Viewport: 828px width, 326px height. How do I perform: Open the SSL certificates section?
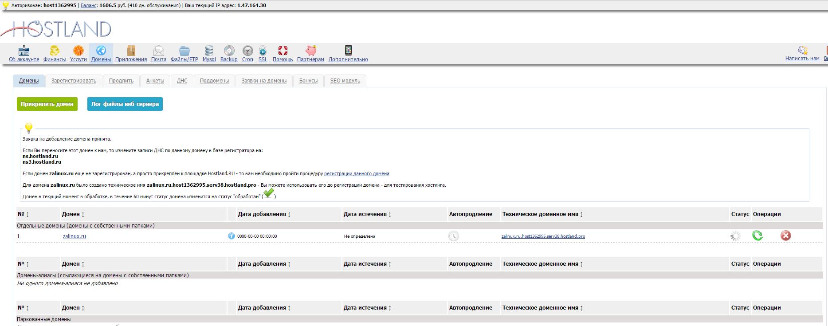[263, 54]
